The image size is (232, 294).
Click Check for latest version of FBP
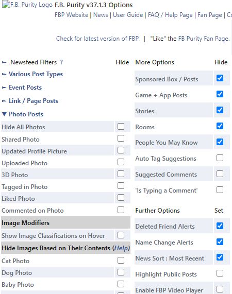pos(97,39)
